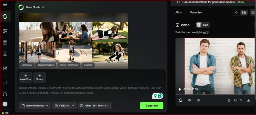The image size is (256, 115).
Task: Switch to list view
Action: (x=244, y=12)
